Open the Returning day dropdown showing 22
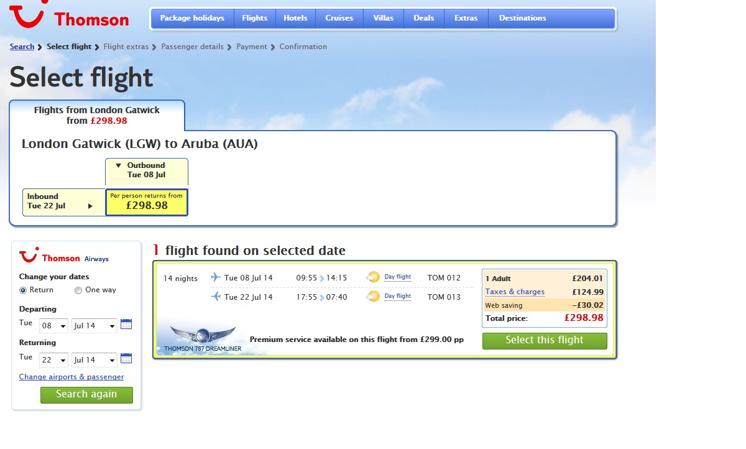Screen dimensions: 746x449 53,359
